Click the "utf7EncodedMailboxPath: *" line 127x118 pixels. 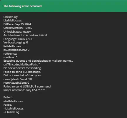pos(22,65)
